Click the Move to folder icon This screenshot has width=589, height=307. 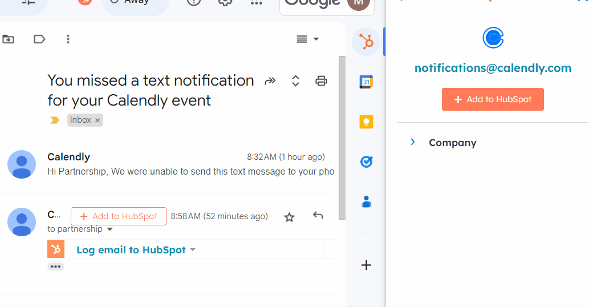[x=8, y=39]
